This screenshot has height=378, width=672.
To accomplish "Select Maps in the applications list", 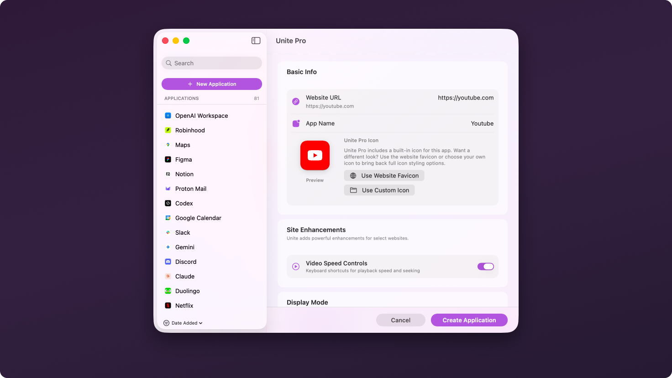I will 212,145.
